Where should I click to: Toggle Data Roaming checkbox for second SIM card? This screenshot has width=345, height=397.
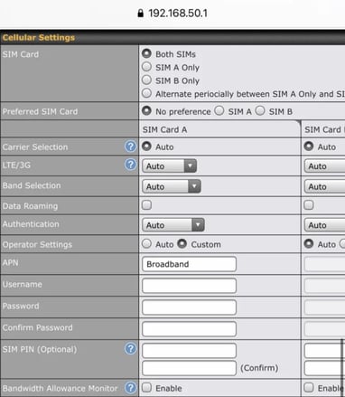pos(309,205)
